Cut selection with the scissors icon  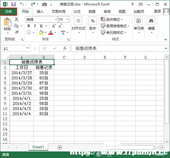point(17,19)
